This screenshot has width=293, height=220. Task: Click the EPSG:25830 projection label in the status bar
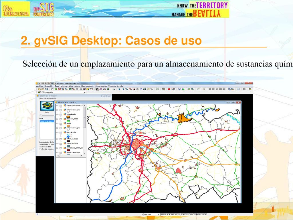(x=201, y=215)
